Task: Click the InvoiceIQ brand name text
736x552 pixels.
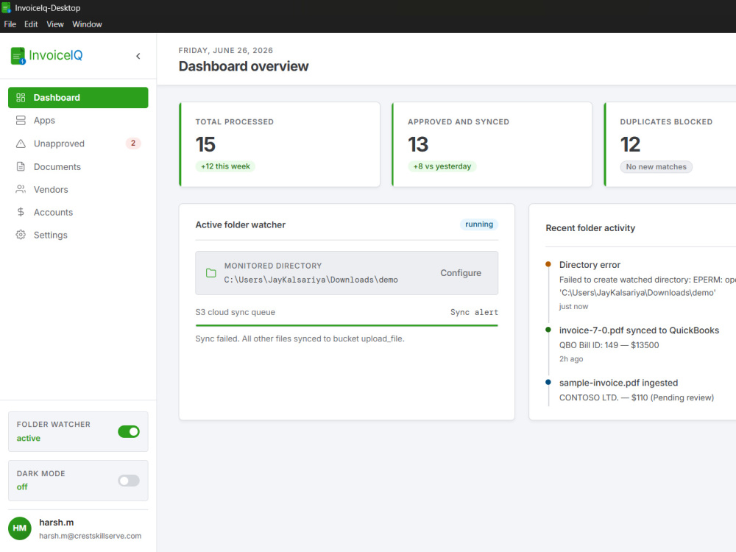Action: coord(56,55)
